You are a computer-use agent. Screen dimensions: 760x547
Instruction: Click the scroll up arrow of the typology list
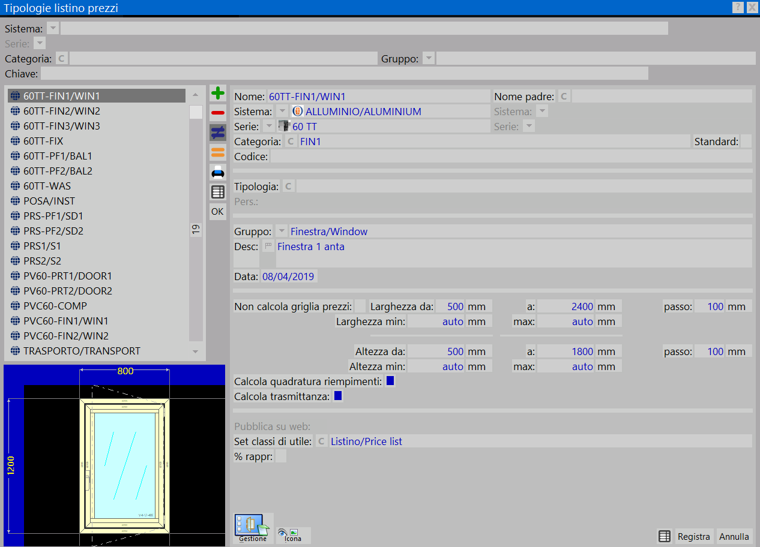[195, 95]
